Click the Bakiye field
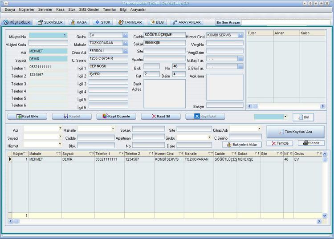This screenshot has height=239, width=334. pyautogui.click(x=225, y=105)
